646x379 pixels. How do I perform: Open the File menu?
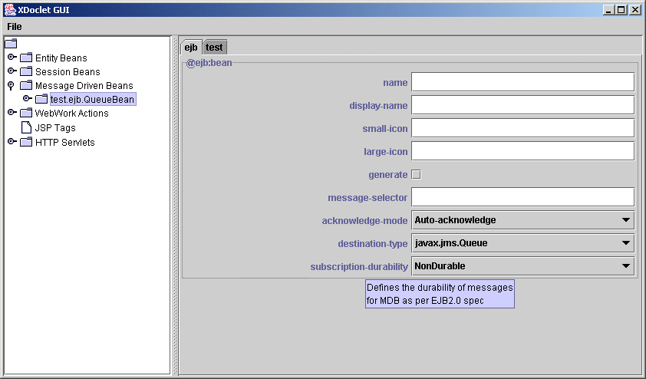tap(15, 27)
